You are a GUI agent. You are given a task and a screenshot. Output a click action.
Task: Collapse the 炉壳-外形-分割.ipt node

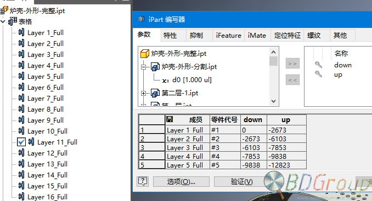coord(143,67)
